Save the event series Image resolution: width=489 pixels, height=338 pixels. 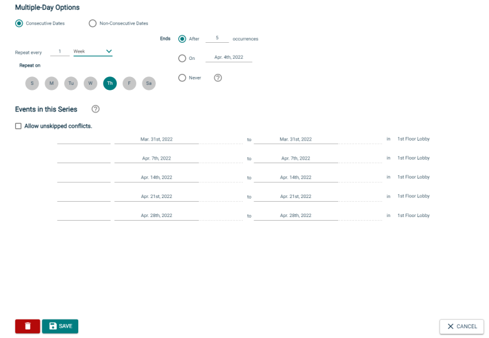[x=60, y=326]
